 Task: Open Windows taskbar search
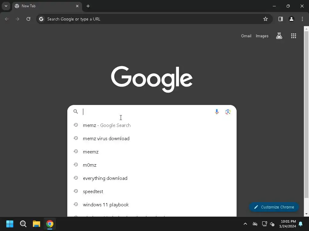click(23, 224)
